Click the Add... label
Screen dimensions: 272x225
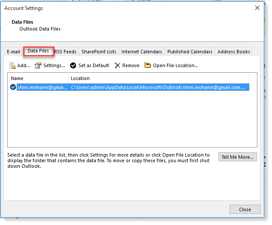[x=24, y=65]
